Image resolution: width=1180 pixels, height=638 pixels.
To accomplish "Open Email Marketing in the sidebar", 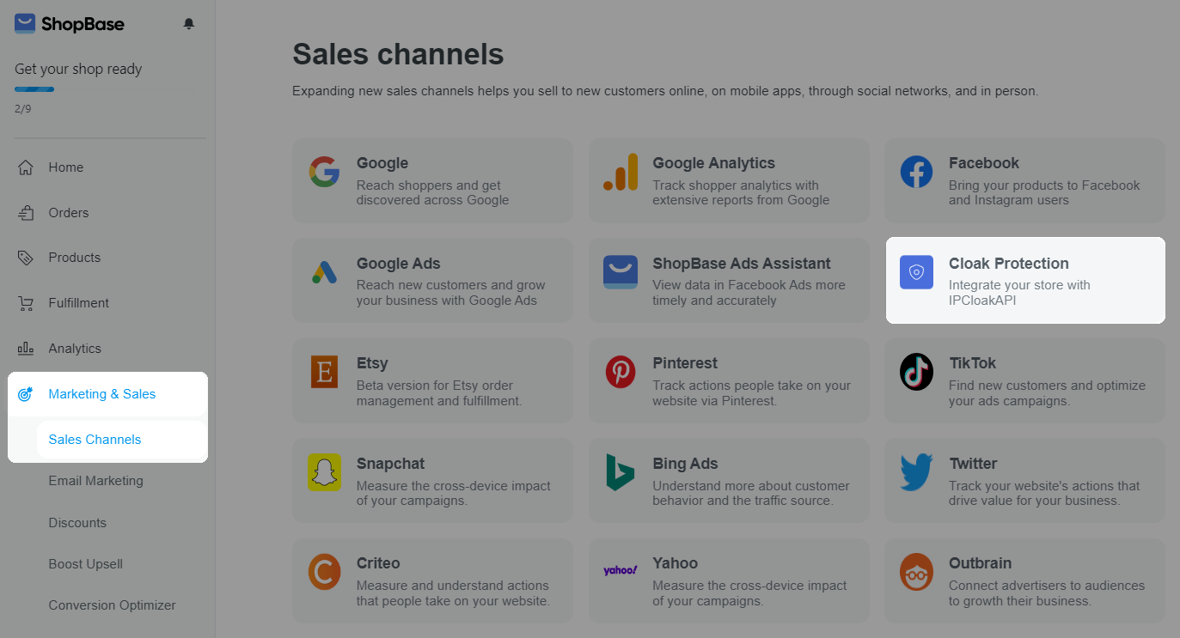I will pyautogui.click(x=95, y=481).
